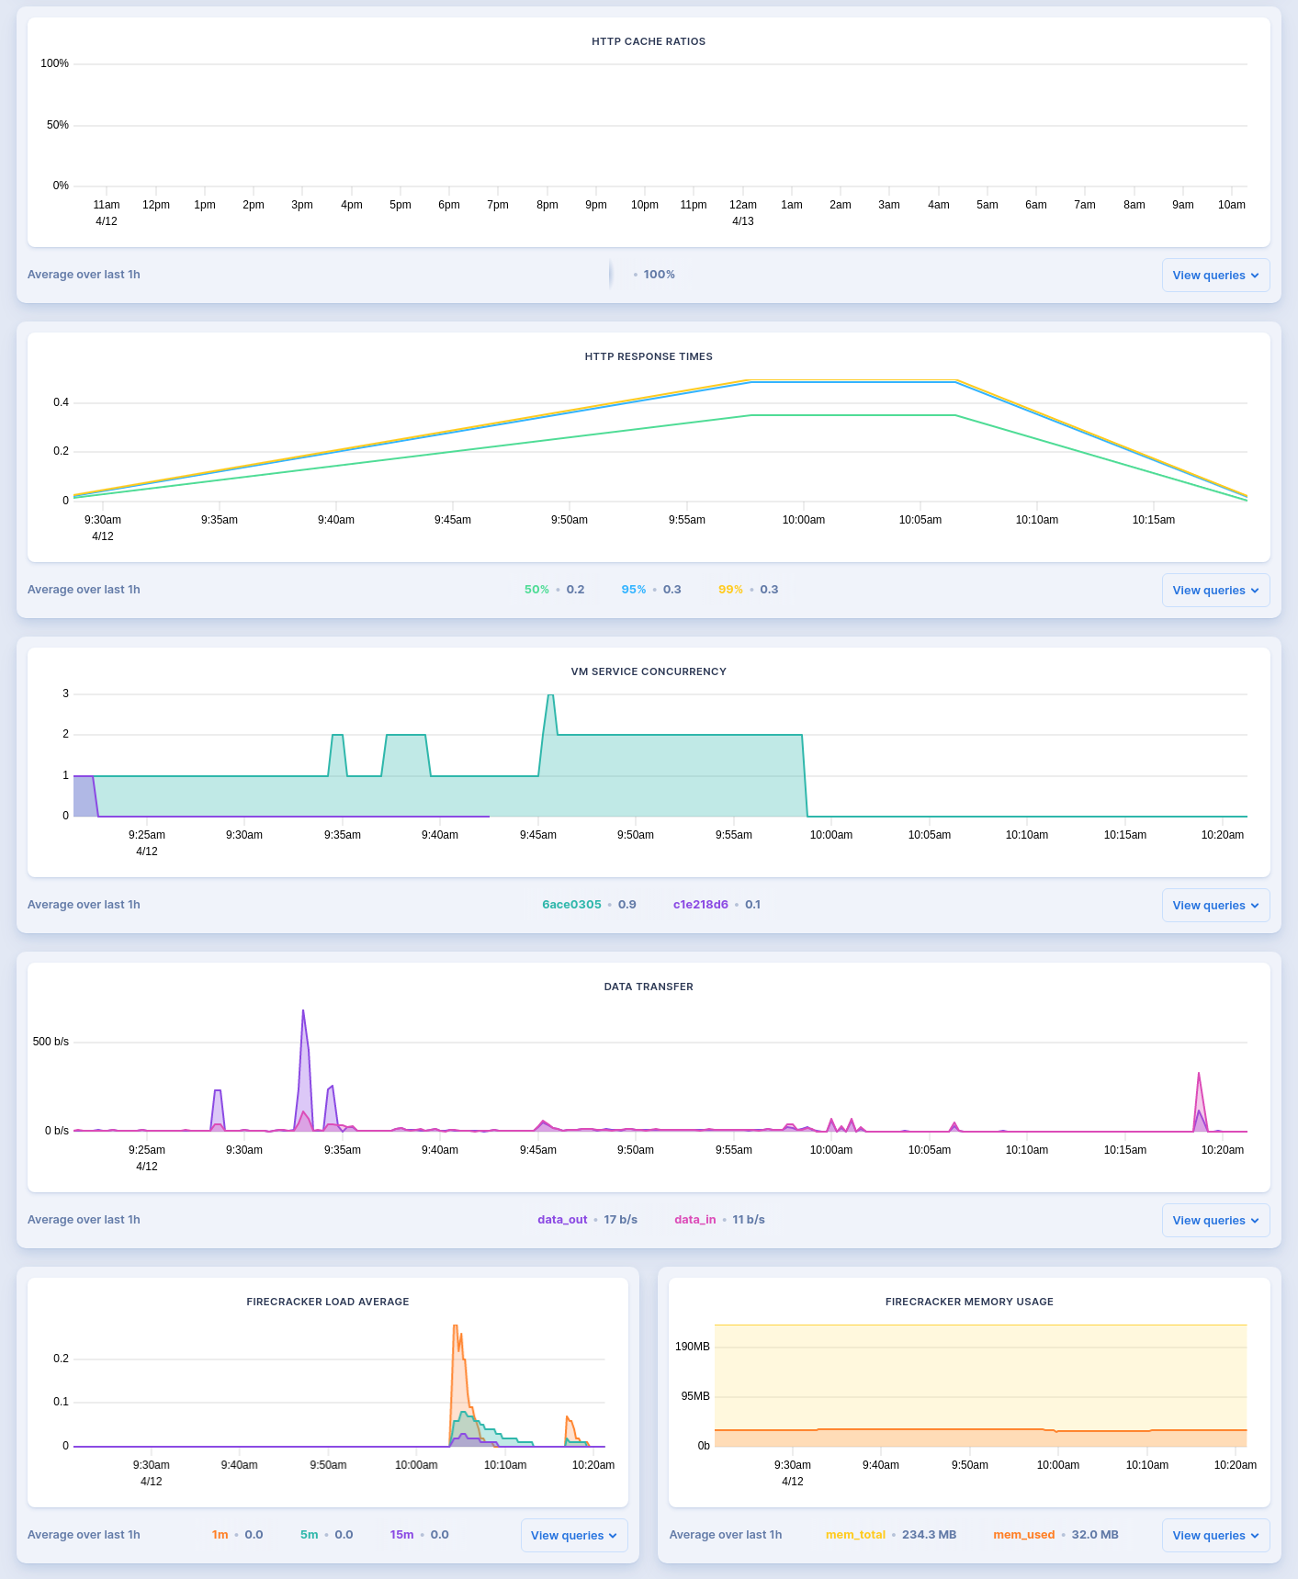Open View queries for Data Transfer chart
The height and width of the screenshot is (1579, 1298).
click(1214, 1221)
